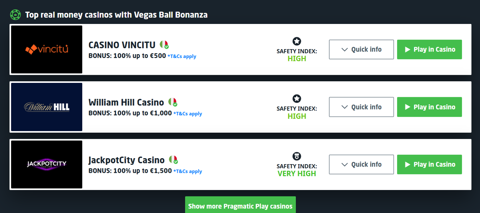Open T&Cs apply link for William Hill bonus
This screenshot has width=480, height=213.
coord(188,114)
